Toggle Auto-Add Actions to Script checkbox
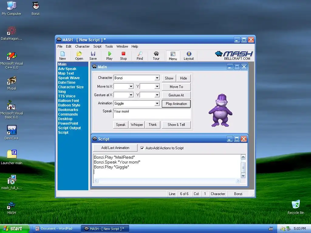Image resolution: width=311 pixels, height=233 pixels. point(142,148)
